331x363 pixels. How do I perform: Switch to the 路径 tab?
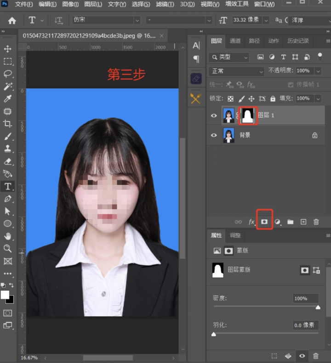(x=254, y=41)
